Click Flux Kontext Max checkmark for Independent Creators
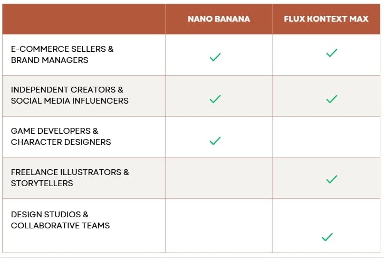 (x=331, y=99)
